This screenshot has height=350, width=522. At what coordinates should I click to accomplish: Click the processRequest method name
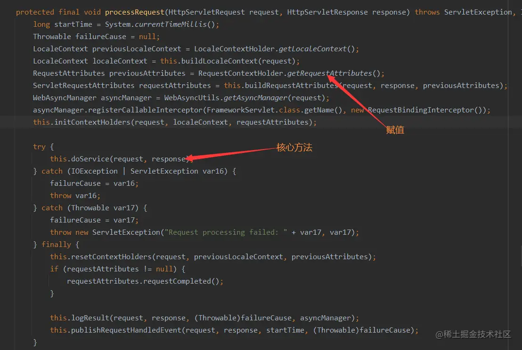[134, 12]
